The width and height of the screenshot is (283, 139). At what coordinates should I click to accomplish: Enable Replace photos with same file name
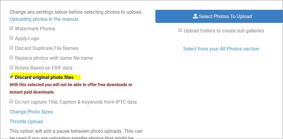pos(11,58)
